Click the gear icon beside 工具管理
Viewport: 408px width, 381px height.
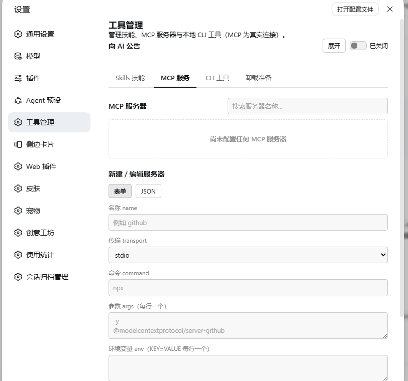(x=18, y=122)
